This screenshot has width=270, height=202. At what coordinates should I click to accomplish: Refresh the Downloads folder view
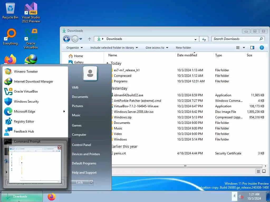204,39
